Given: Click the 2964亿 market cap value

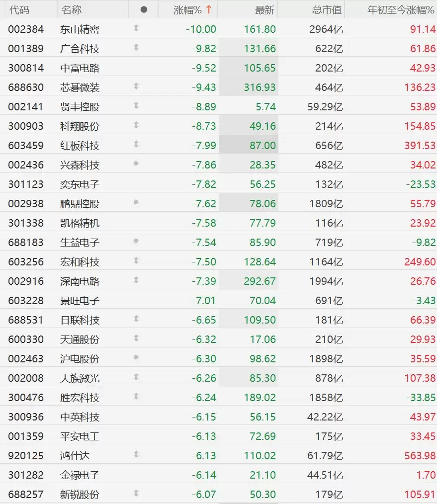Looking at the screenshot, I should point(326,29).
